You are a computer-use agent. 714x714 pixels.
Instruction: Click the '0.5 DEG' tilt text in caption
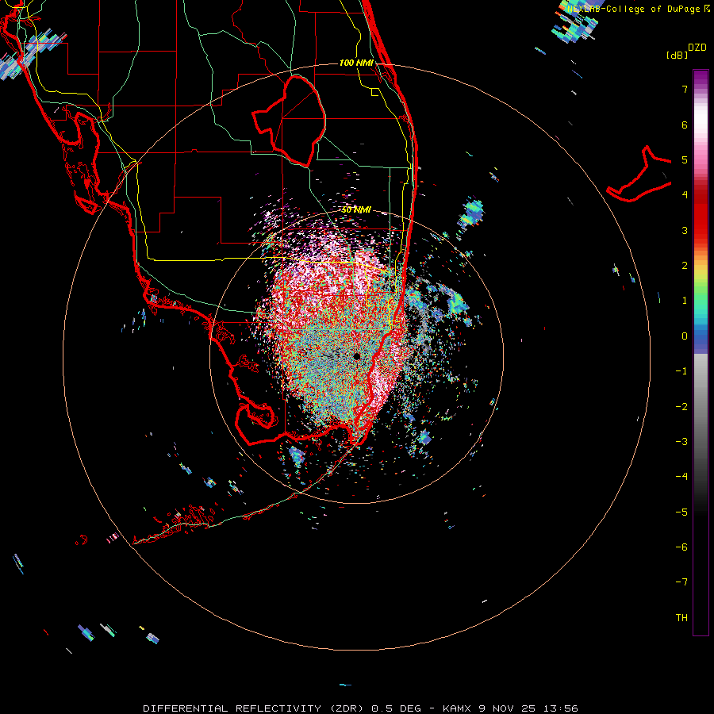coord(396,708)
